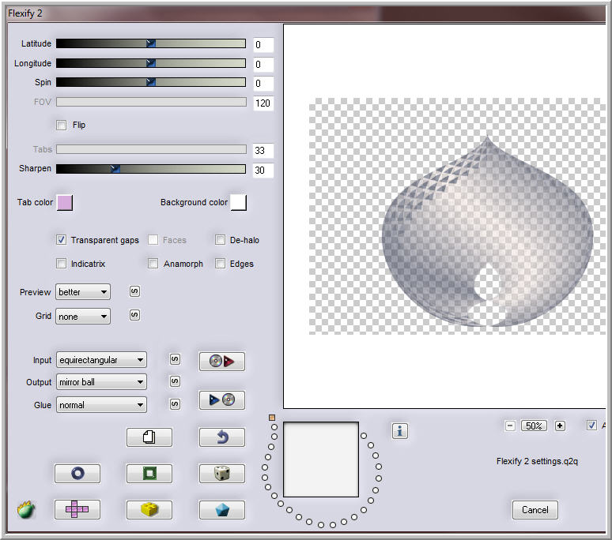The height and width of the screenshot is (540, 612).
Task: Click the blue info icon
Action: tap(399, 431)
